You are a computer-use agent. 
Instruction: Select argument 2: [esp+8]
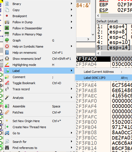114,32
